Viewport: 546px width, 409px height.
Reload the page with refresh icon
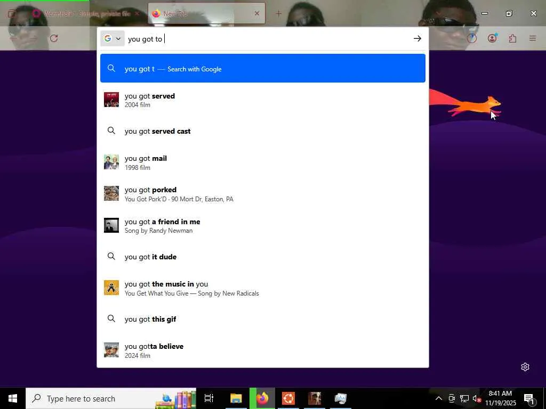point(54,38)
